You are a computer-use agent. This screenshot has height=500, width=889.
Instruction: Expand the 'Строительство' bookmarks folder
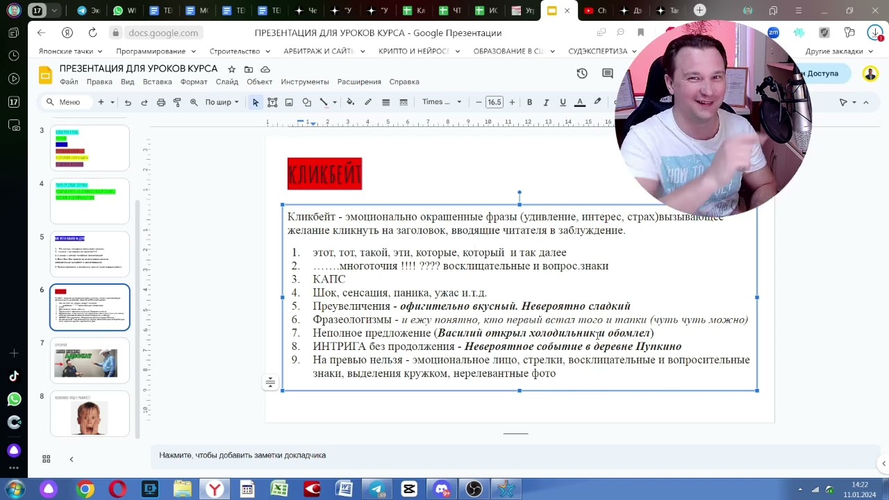tap(240, 51)
